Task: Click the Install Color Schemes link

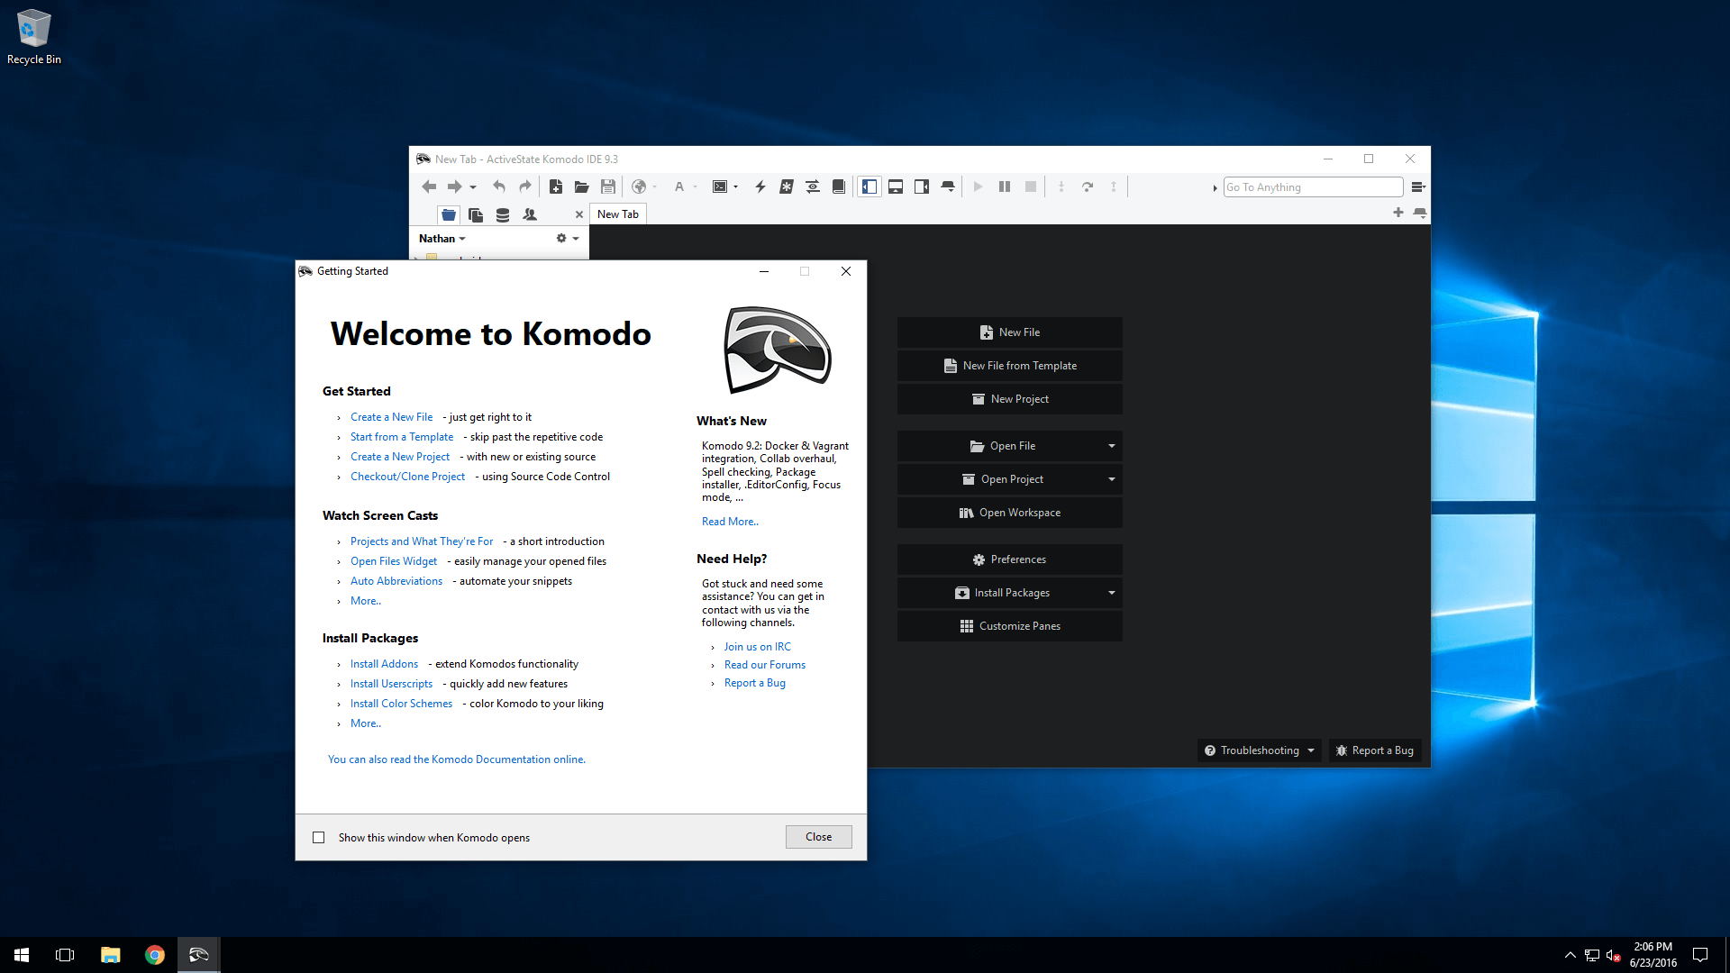Action: click(401, 704)
